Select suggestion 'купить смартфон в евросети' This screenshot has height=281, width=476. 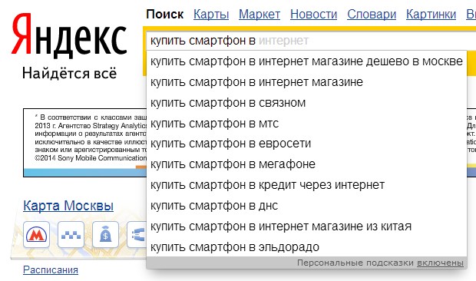point(306,144)
